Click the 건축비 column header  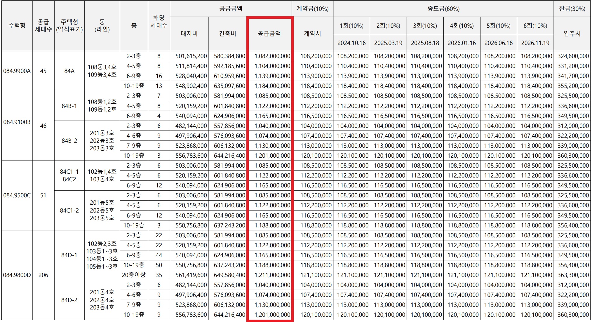pyautogui.click(x=228, y=33)
